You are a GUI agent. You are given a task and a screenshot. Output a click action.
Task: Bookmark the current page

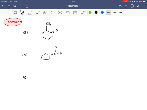[x=21, y=6]
